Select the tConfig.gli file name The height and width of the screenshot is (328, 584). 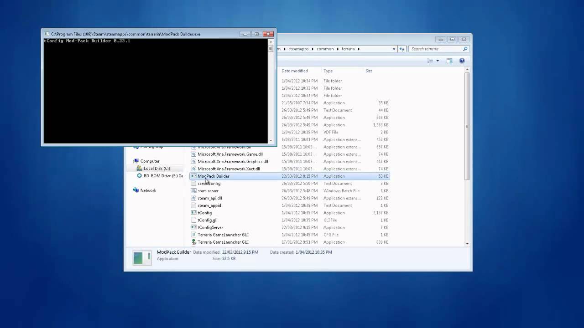(208, 220)
